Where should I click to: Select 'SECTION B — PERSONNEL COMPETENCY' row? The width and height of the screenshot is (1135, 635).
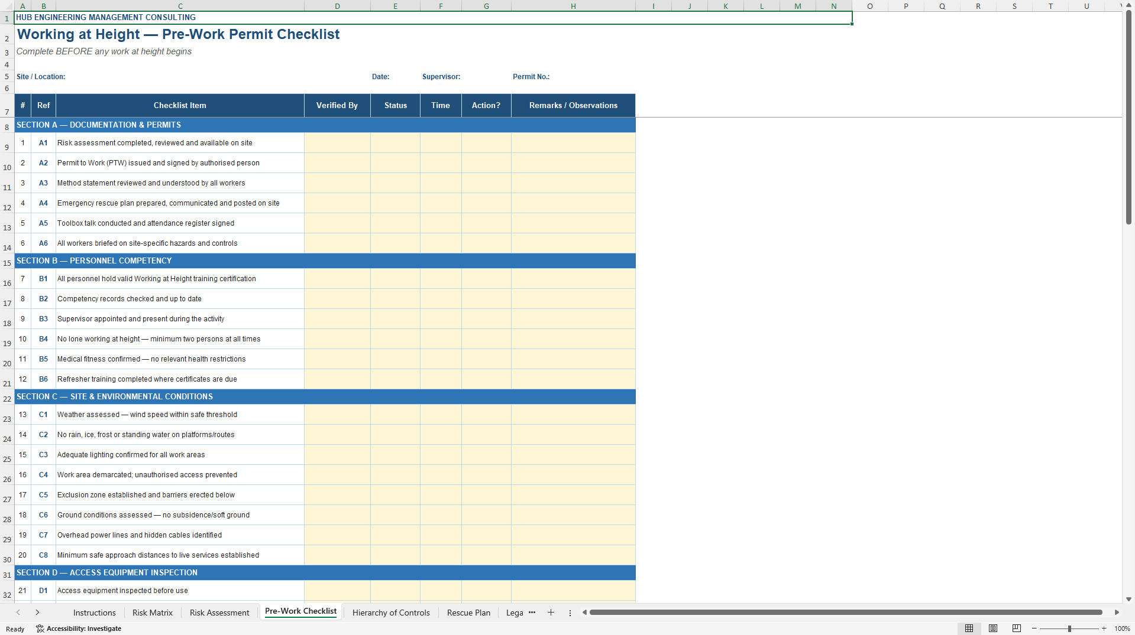[x=325, y=261]
